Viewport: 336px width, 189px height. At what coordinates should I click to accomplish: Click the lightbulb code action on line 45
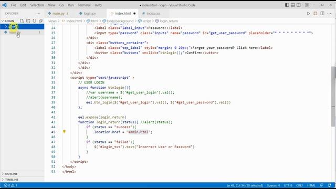coord(64,132)
